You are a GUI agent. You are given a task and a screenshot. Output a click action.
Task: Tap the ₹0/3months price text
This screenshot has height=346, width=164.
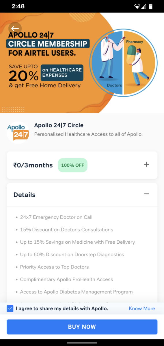[x=33, y=165]
